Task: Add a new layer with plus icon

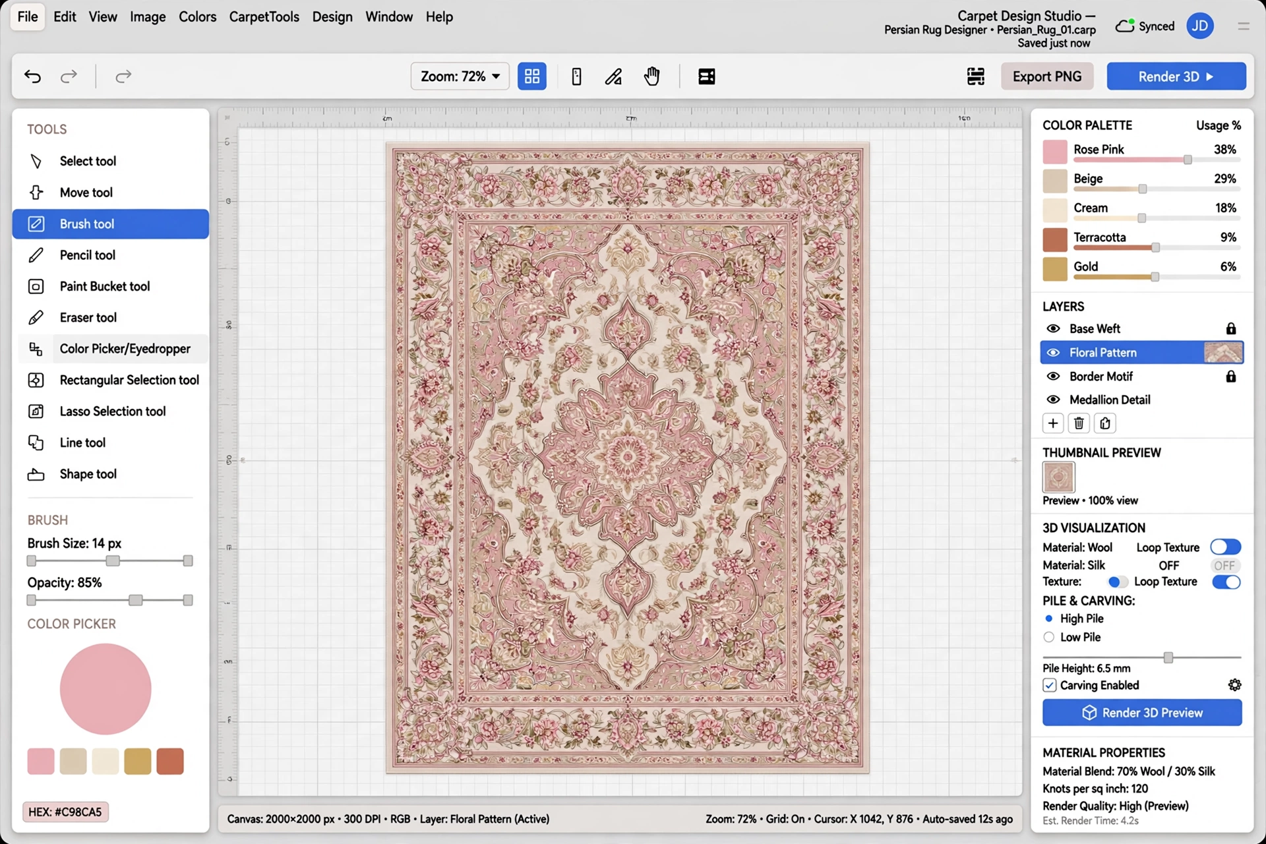Action: click(1053, 423)
